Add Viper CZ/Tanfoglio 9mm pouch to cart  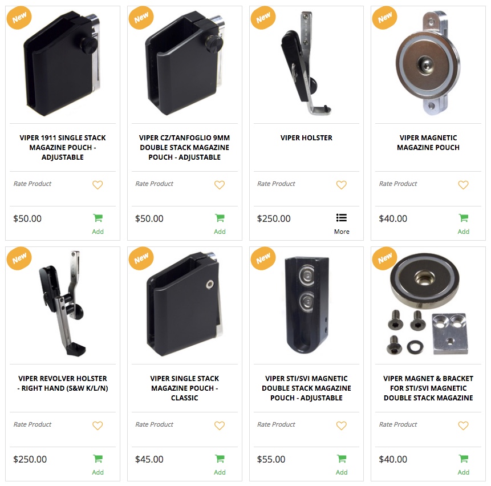point(220,224)
